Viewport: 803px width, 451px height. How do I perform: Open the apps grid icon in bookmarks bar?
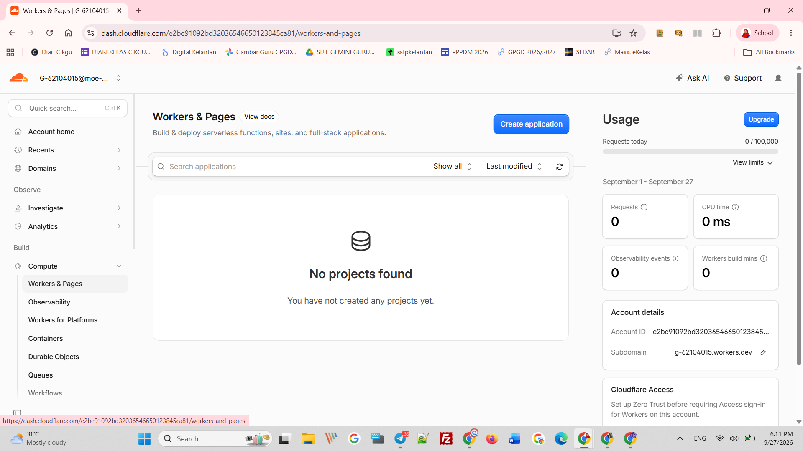[10, 52]
